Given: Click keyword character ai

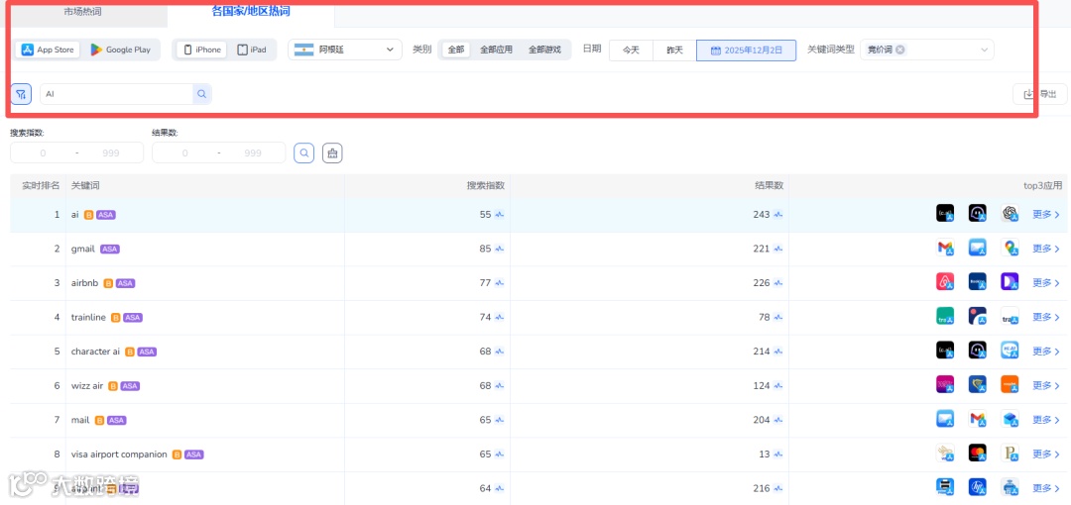Looking at the screenshot, I should [95, 352].
